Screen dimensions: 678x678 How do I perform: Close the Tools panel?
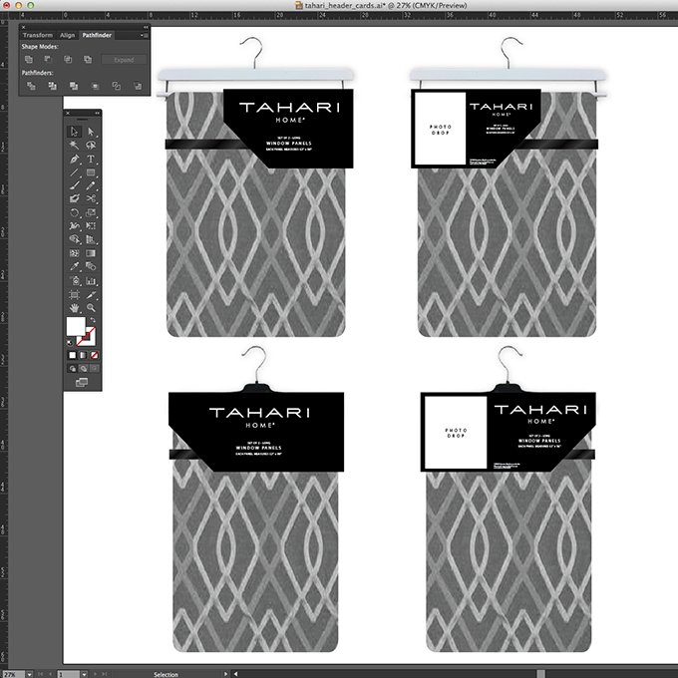[68, 113]
